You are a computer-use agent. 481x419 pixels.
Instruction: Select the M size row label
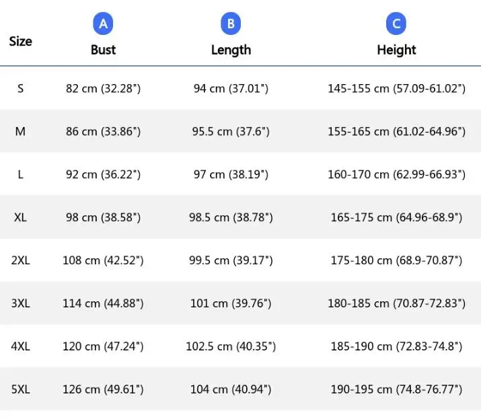click(20, 131)
